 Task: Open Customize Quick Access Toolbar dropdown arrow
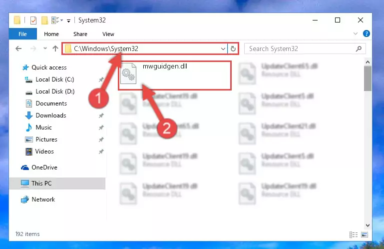pos(69,21)
